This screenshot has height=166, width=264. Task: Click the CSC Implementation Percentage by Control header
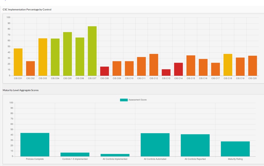coord(27,10)
